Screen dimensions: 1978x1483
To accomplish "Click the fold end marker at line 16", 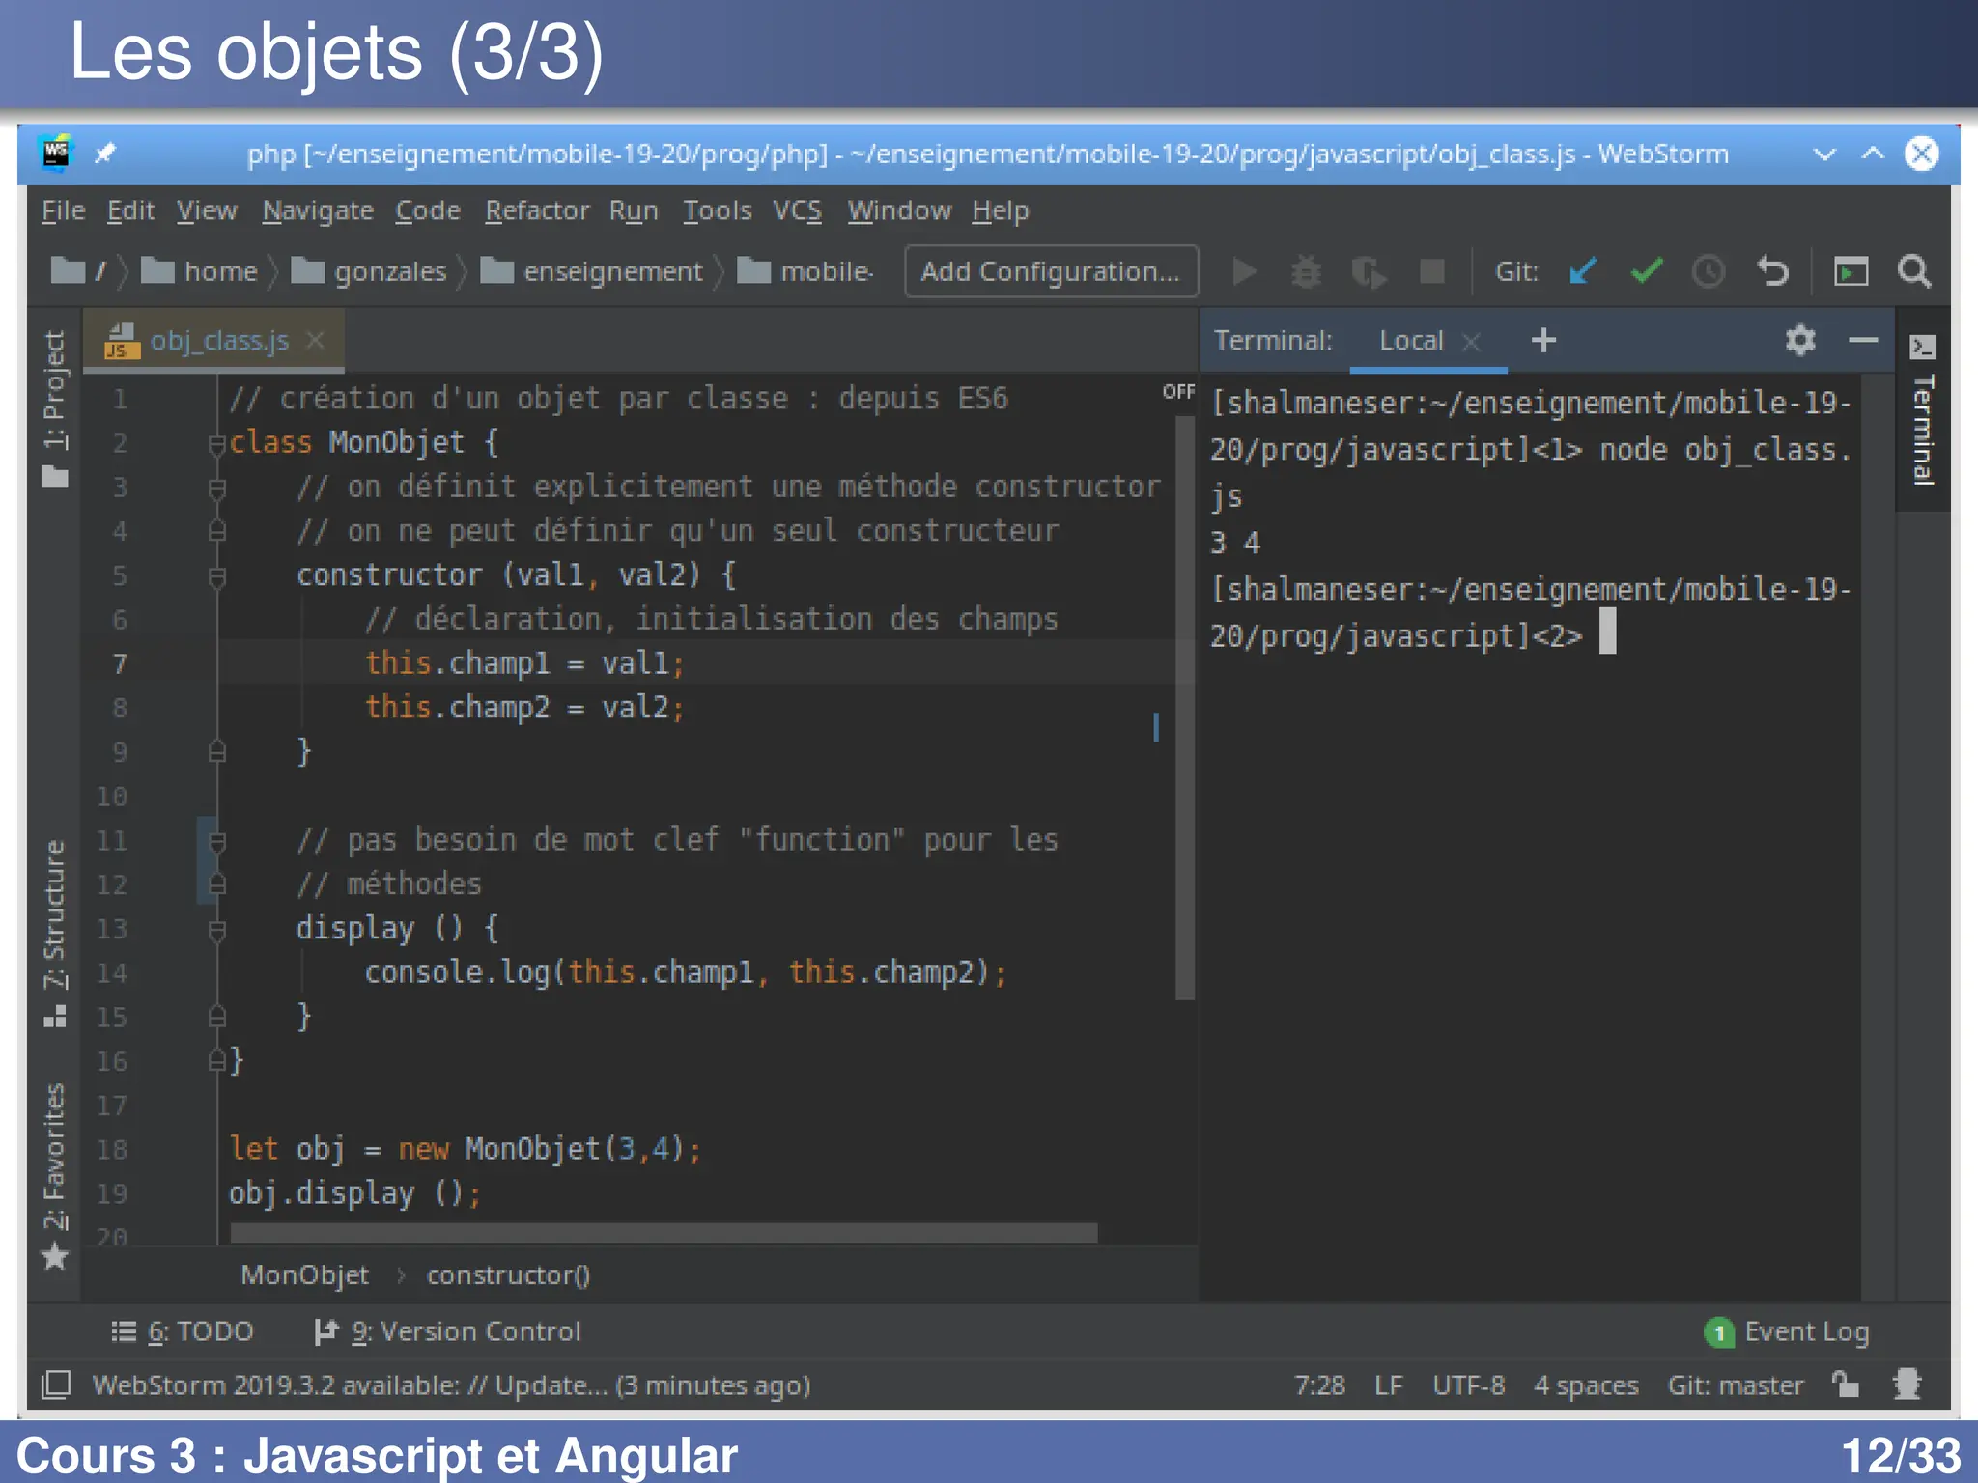I will point(217,1062).
